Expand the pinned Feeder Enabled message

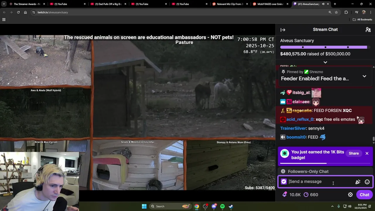click(x=364, y=76)
